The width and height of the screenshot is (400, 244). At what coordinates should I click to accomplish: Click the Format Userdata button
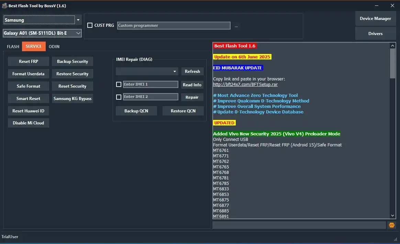coord(28,74)
